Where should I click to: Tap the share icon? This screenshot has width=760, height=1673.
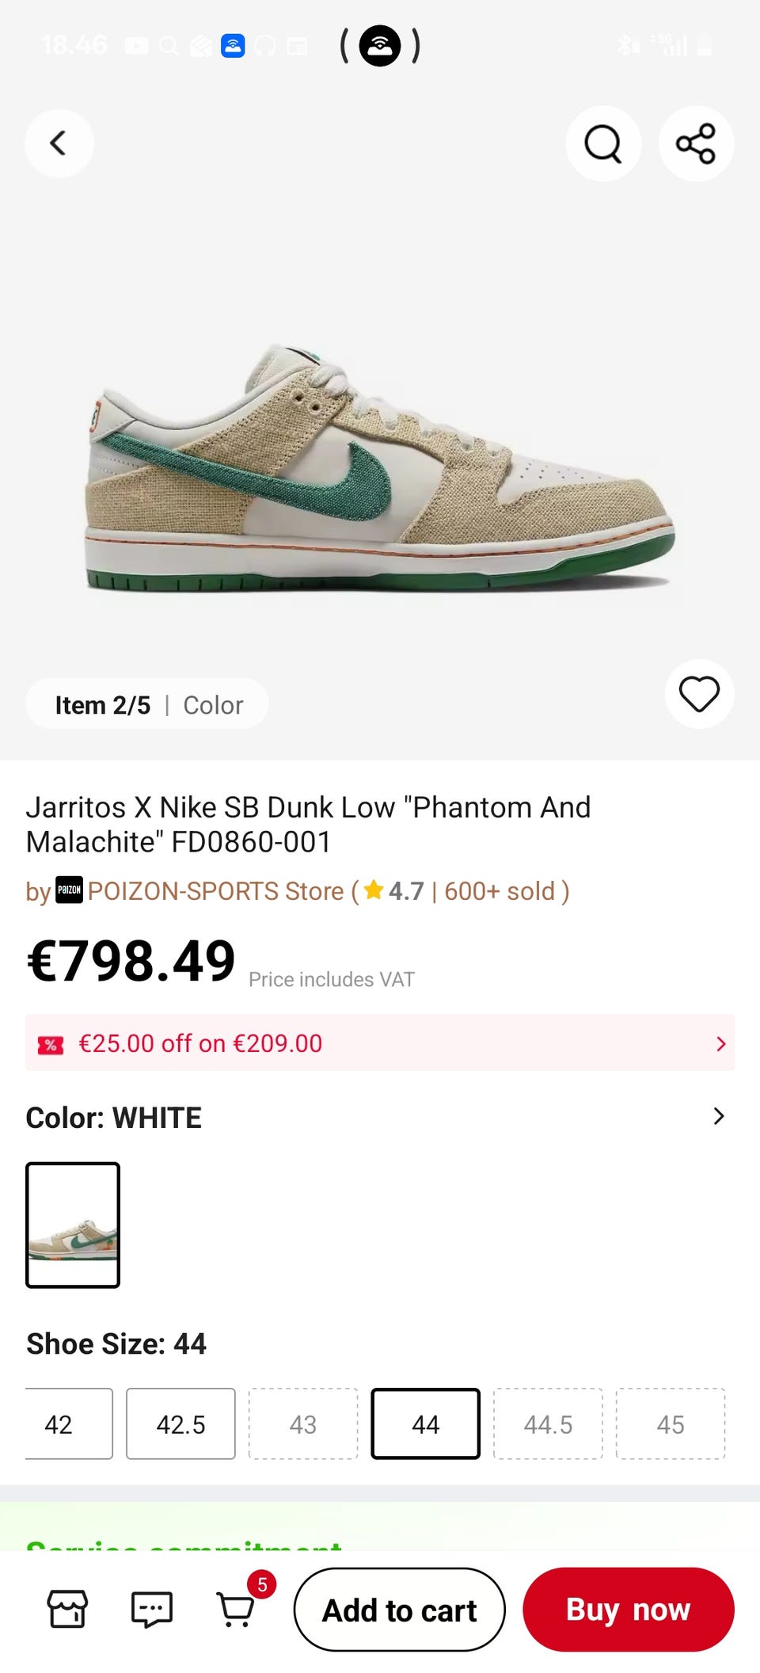pyautogui.click(x=696, y=143)
